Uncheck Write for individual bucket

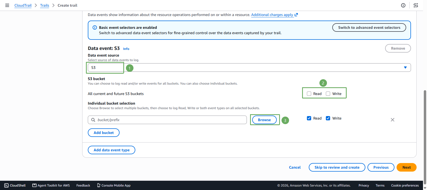coord(328,118)
